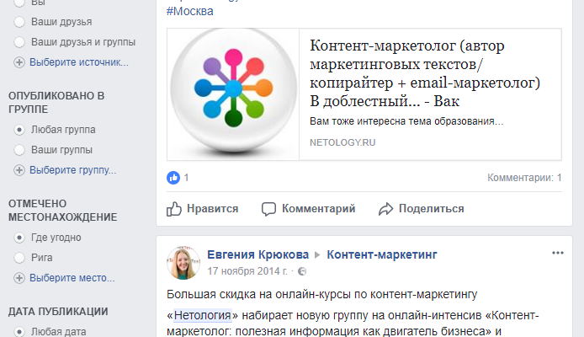
Task: Select the Ваши друзья и группы option
Action: click(75, 42)
